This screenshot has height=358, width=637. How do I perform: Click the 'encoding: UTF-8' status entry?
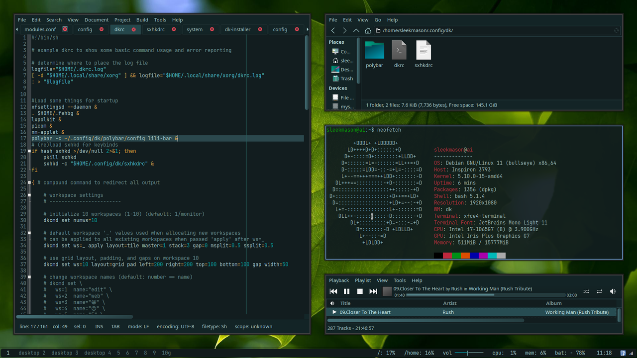pos(175,327)
